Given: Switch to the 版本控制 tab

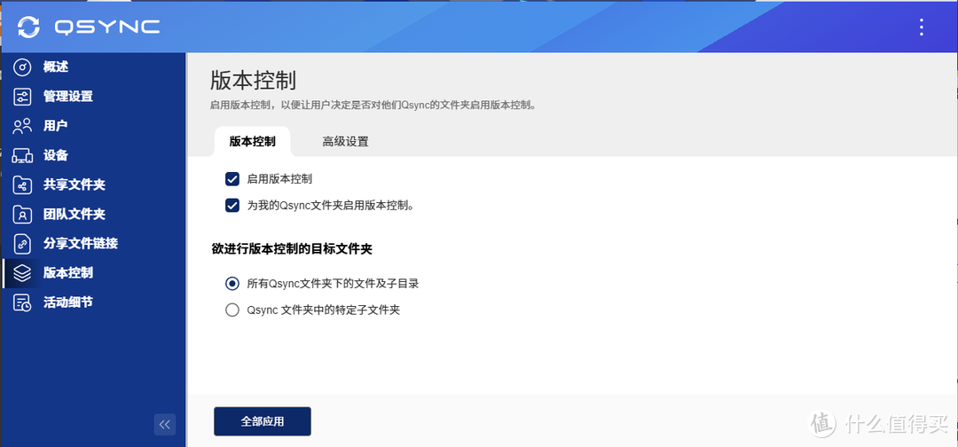Looking at the screenshot, I should [x=252, y=142].
